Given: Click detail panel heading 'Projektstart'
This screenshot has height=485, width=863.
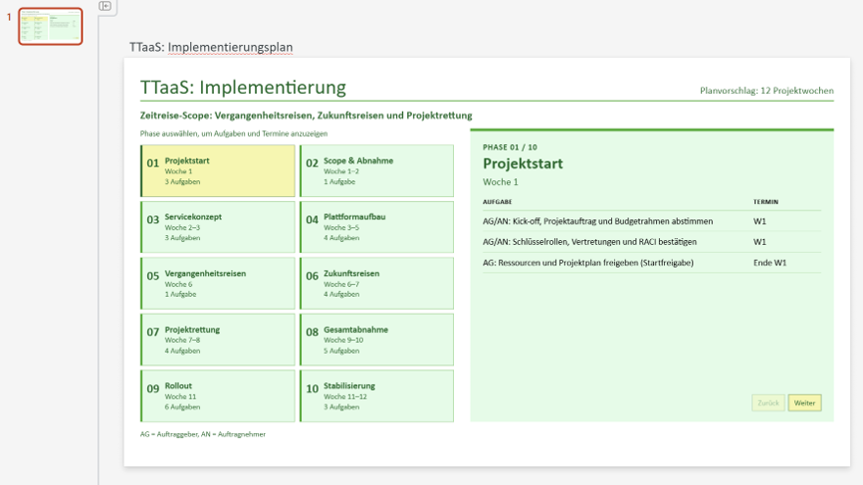Looking at the screenshot, I should click(523, 163).
